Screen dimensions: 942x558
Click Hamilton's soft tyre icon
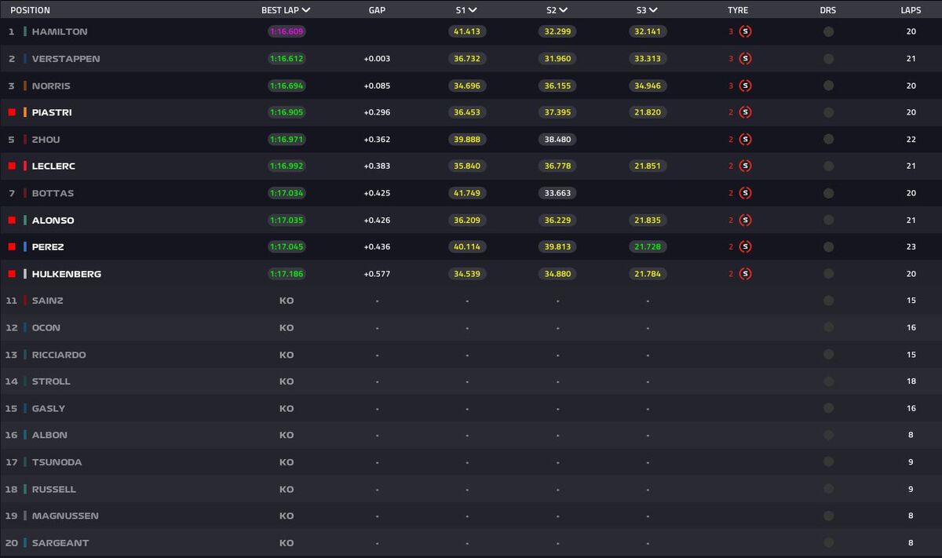coord(745,31)
